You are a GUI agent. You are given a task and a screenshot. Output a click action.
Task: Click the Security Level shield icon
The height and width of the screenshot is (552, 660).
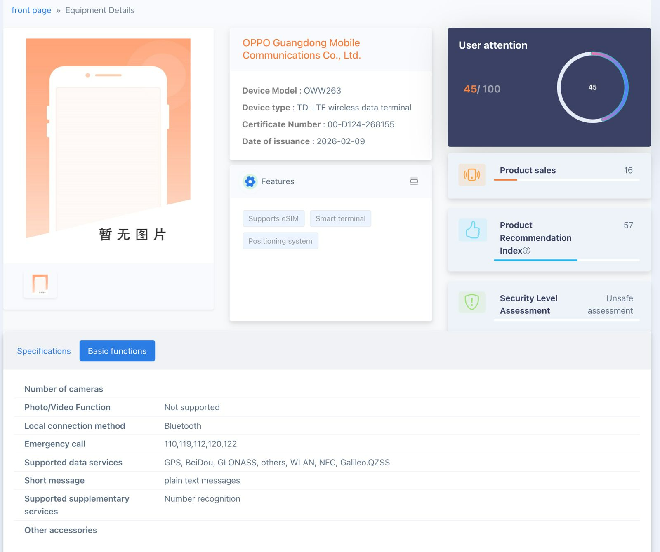click(471, 302)
